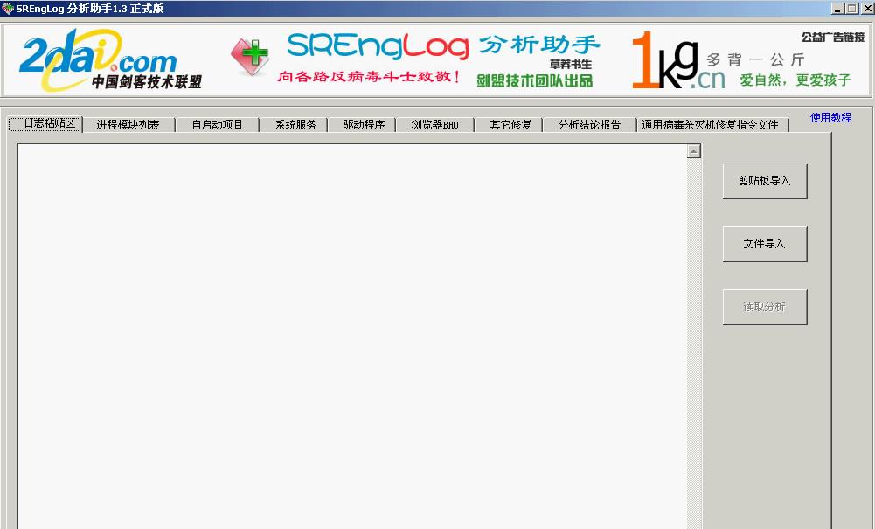
Task: Click the SREngLog 分析助手 banner title
Action: point(442,45)
